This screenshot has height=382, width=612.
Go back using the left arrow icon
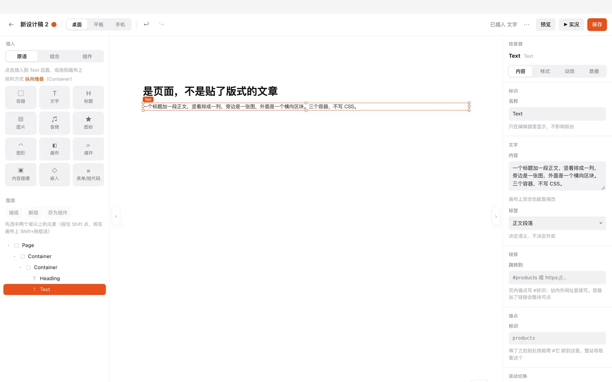[11, 24]
